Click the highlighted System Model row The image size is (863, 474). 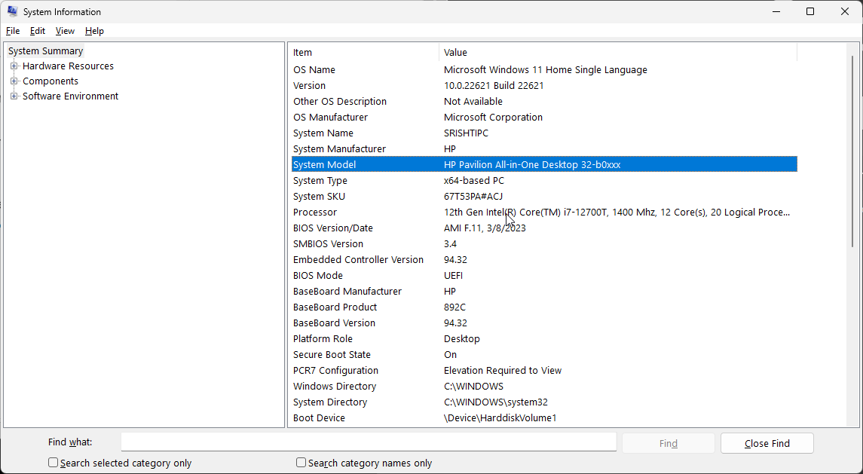pos(544,164)
